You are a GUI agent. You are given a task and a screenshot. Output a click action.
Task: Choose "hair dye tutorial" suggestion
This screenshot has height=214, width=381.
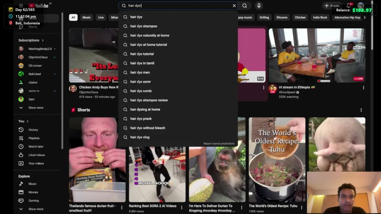(178, 54)
